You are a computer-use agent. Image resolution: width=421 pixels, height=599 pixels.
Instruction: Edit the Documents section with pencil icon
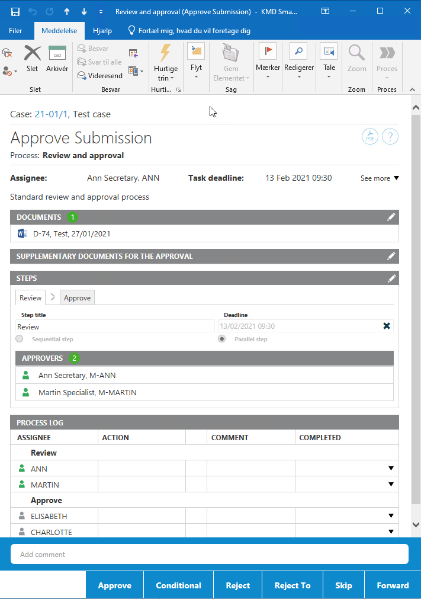tap(391, 217)
